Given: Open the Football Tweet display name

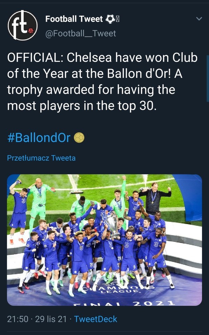Looking at the screenshot, I should pos(74,19).
